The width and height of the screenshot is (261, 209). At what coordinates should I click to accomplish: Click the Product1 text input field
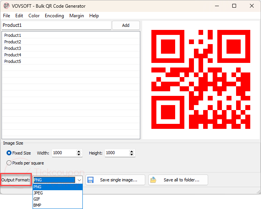coord(56,25)
